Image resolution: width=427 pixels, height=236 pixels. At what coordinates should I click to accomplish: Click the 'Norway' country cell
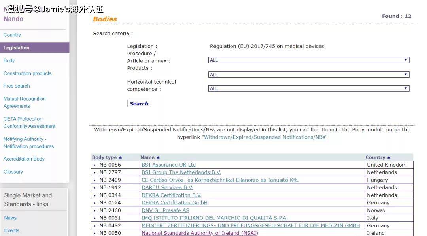click(376, 210)
